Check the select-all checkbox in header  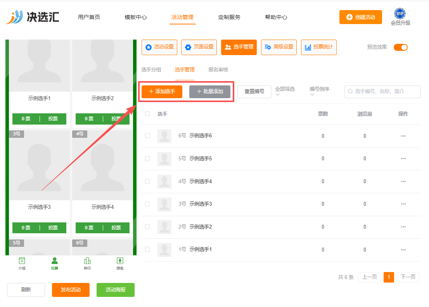147,114
